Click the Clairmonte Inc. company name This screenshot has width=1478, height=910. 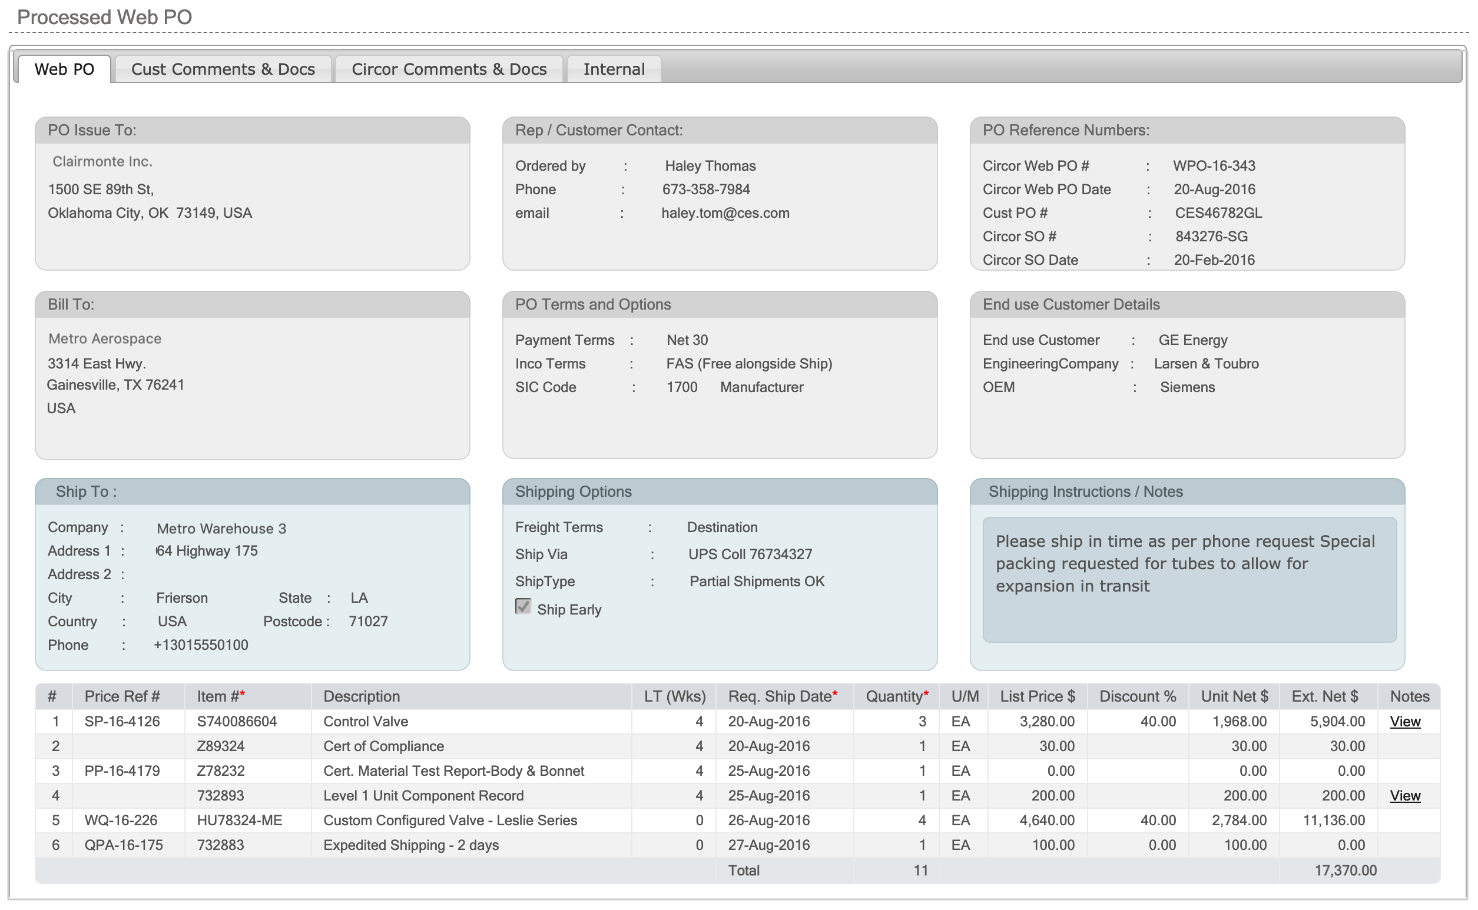point(102,161)
